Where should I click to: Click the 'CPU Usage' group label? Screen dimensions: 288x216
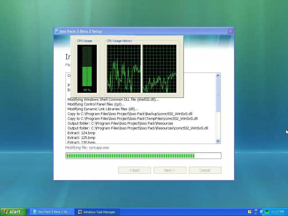84,41
